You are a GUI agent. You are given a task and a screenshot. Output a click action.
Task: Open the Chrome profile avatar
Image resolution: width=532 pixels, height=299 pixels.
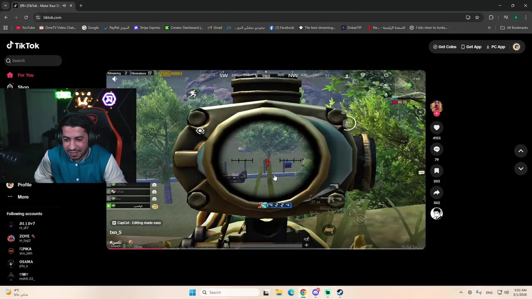516,17
